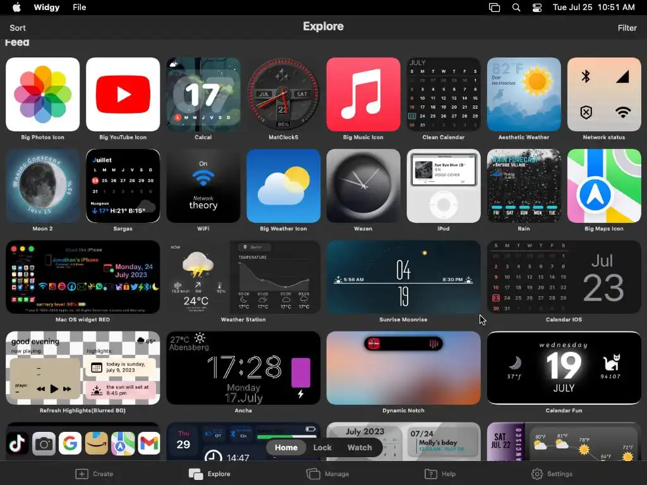The height and width of the screenshot is (485, 647).
Task: Click the Google icon in bottom widget
Action: [70, 443]
